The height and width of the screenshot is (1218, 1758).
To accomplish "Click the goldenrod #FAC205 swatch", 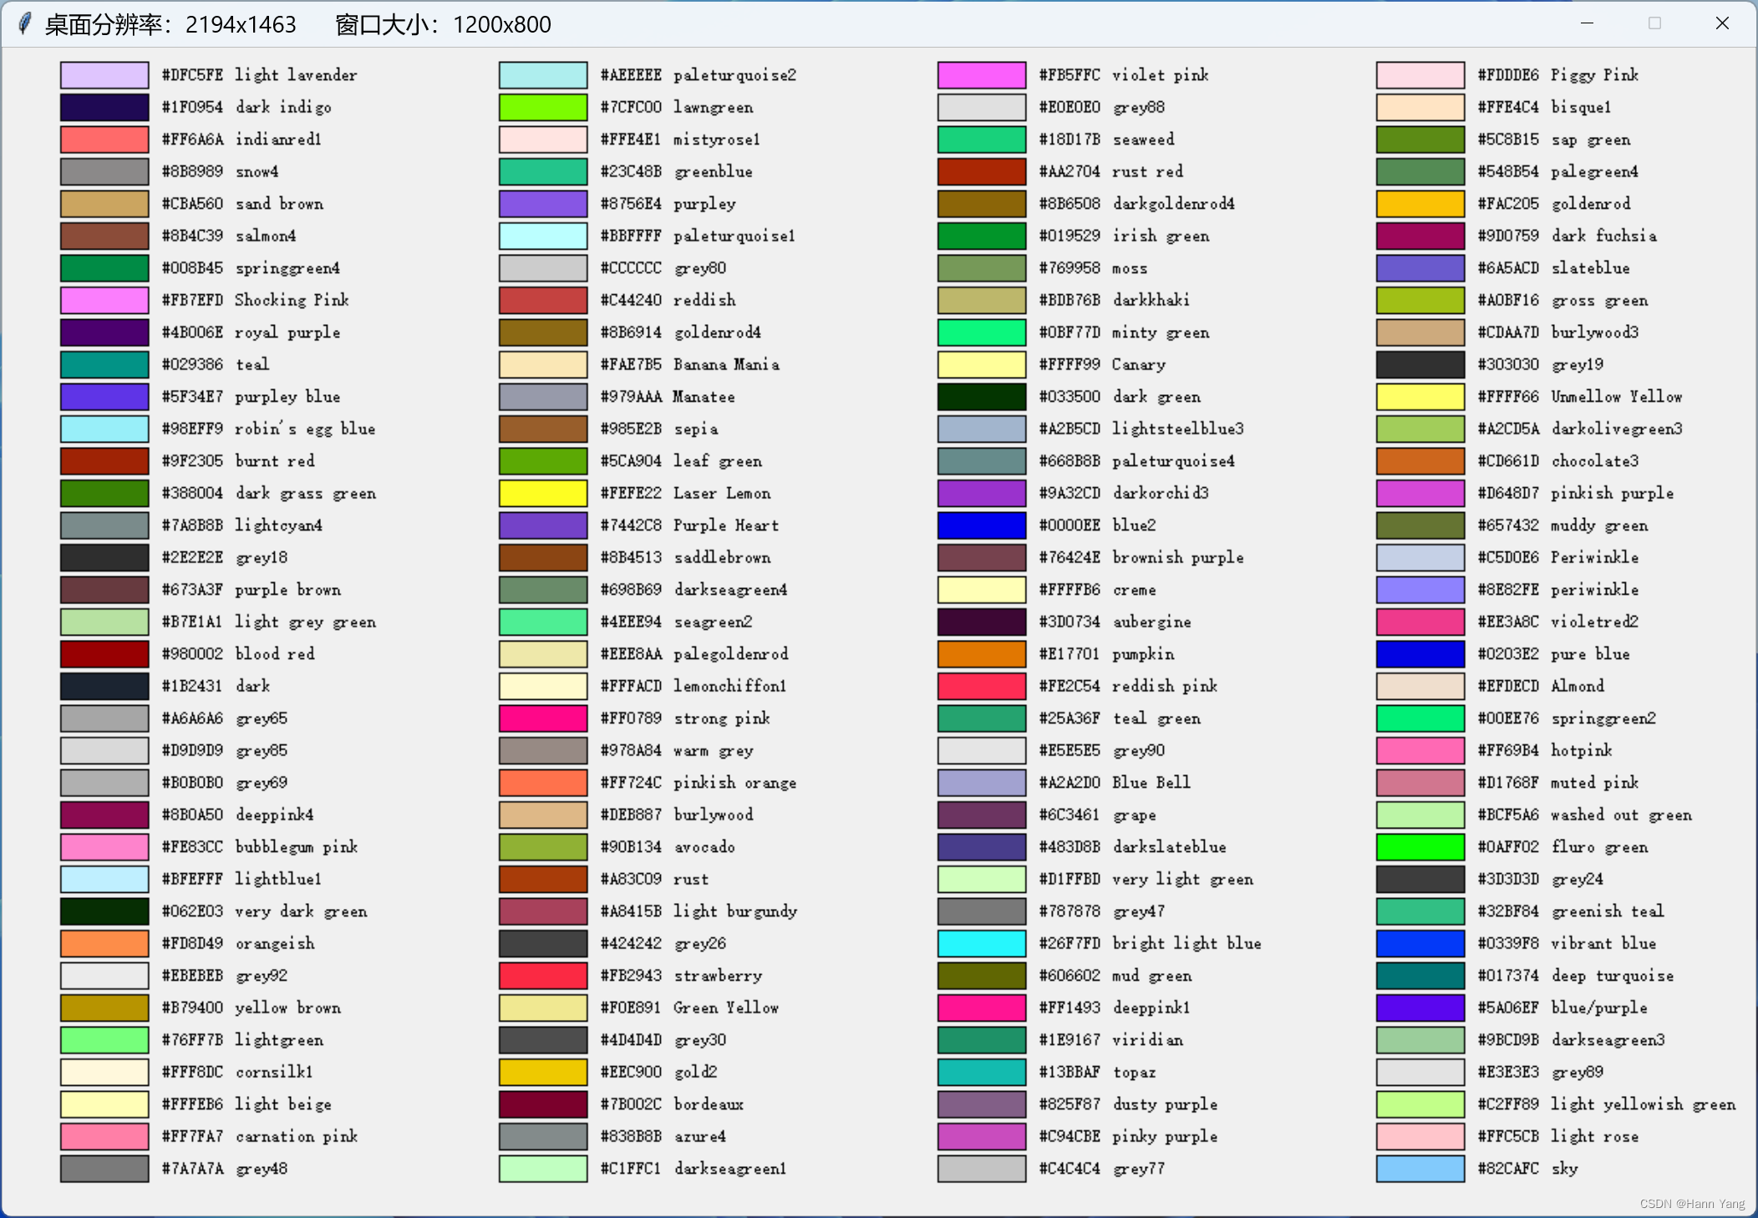I will (x=1420, y=204).
